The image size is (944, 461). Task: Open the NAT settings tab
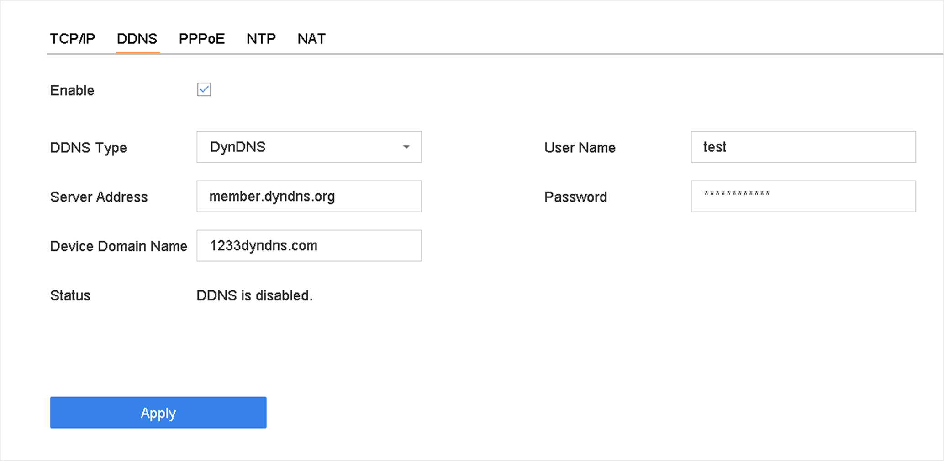tap(311, 39)
